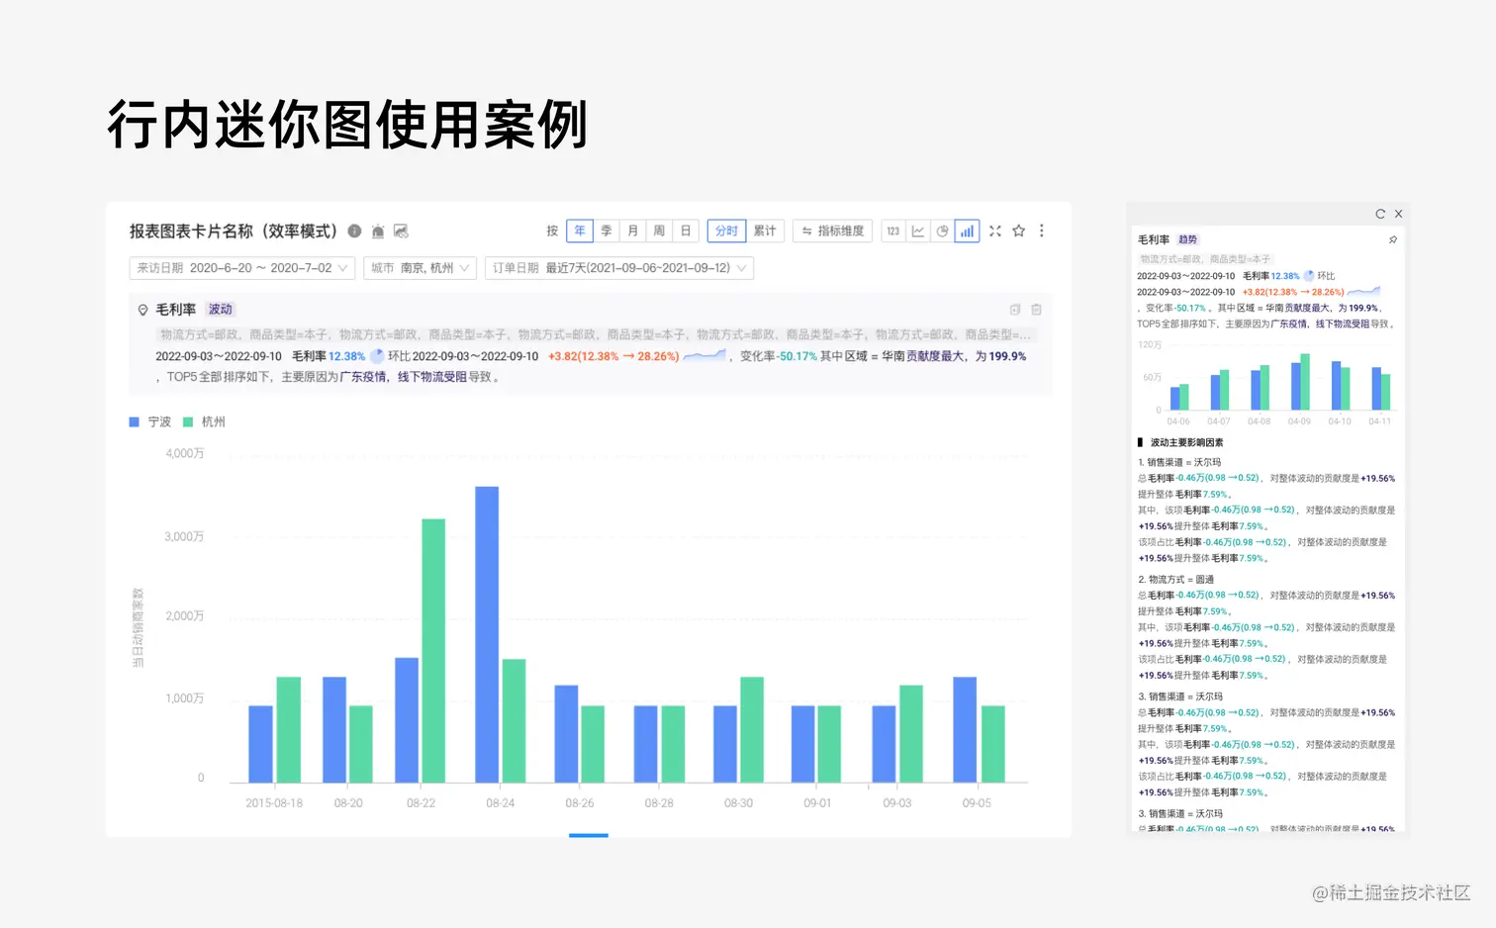Click the sparkline in side panel
This screenshot has height=928, width=1496.
[x=1363, y=292]
